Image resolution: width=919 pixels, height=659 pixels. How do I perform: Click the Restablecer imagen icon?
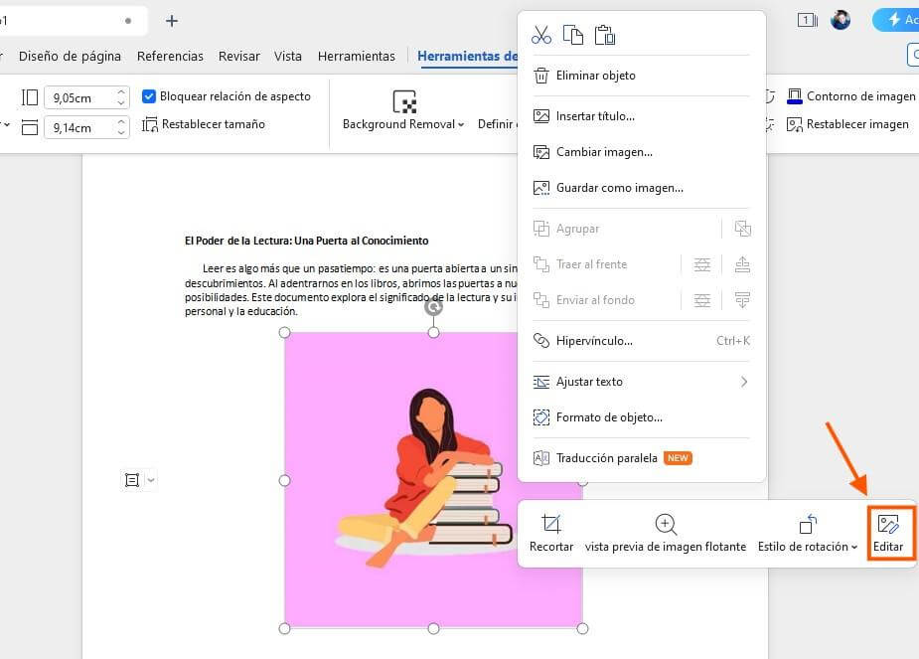[795, 124]
